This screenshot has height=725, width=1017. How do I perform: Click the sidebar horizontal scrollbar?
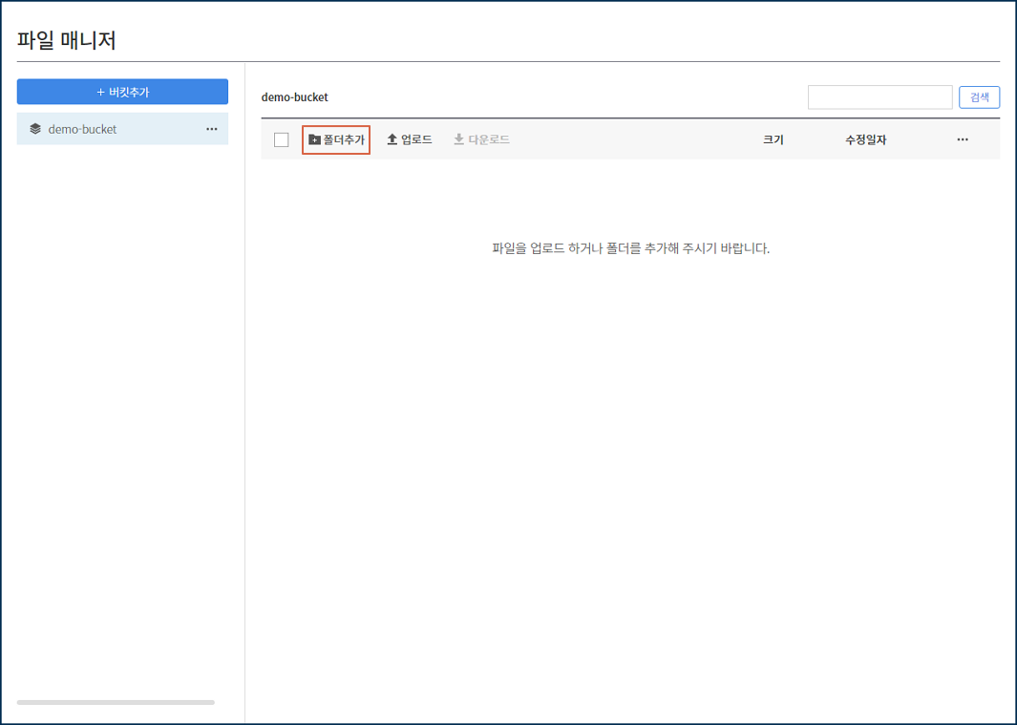(x=116, y=702)
